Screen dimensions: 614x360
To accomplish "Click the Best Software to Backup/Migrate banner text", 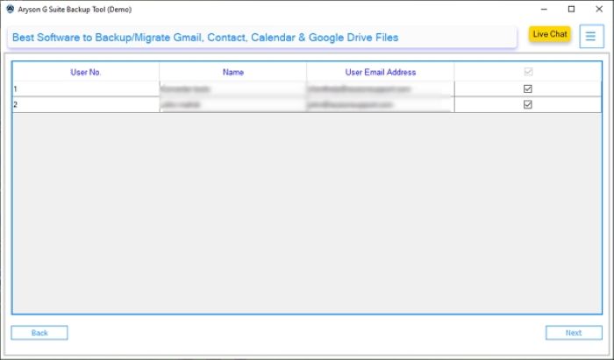I will tap(205, 38).
